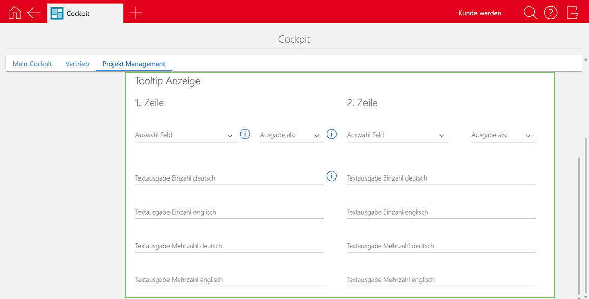Click the info icon beside Ausgabe als

click(331, 134)
